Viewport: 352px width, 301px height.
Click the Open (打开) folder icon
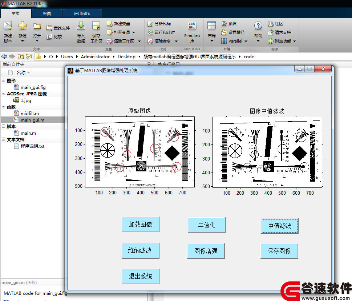coord(37,26)
